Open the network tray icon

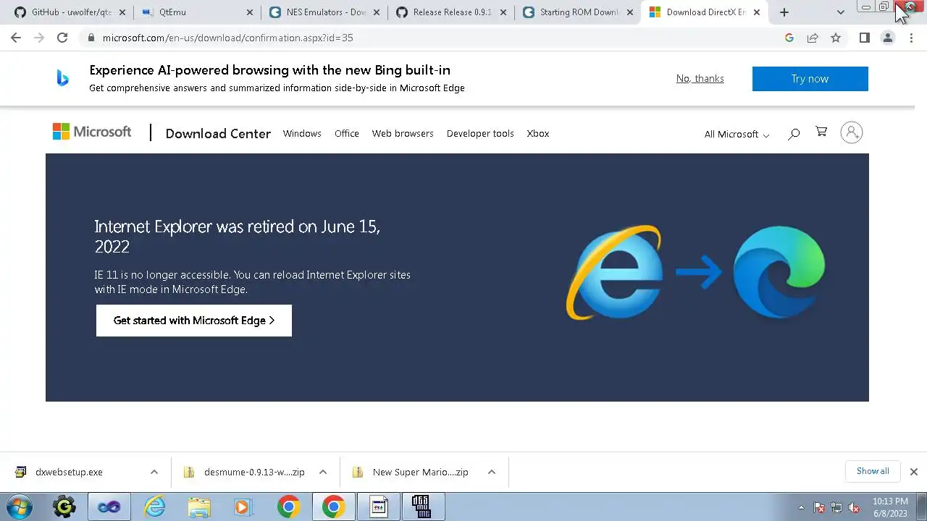pyautogui.click(x=836, y=507)
